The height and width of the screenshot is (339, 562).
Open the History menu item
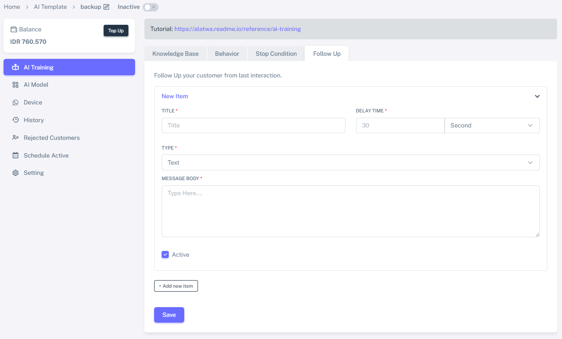(x=69, y=120)
